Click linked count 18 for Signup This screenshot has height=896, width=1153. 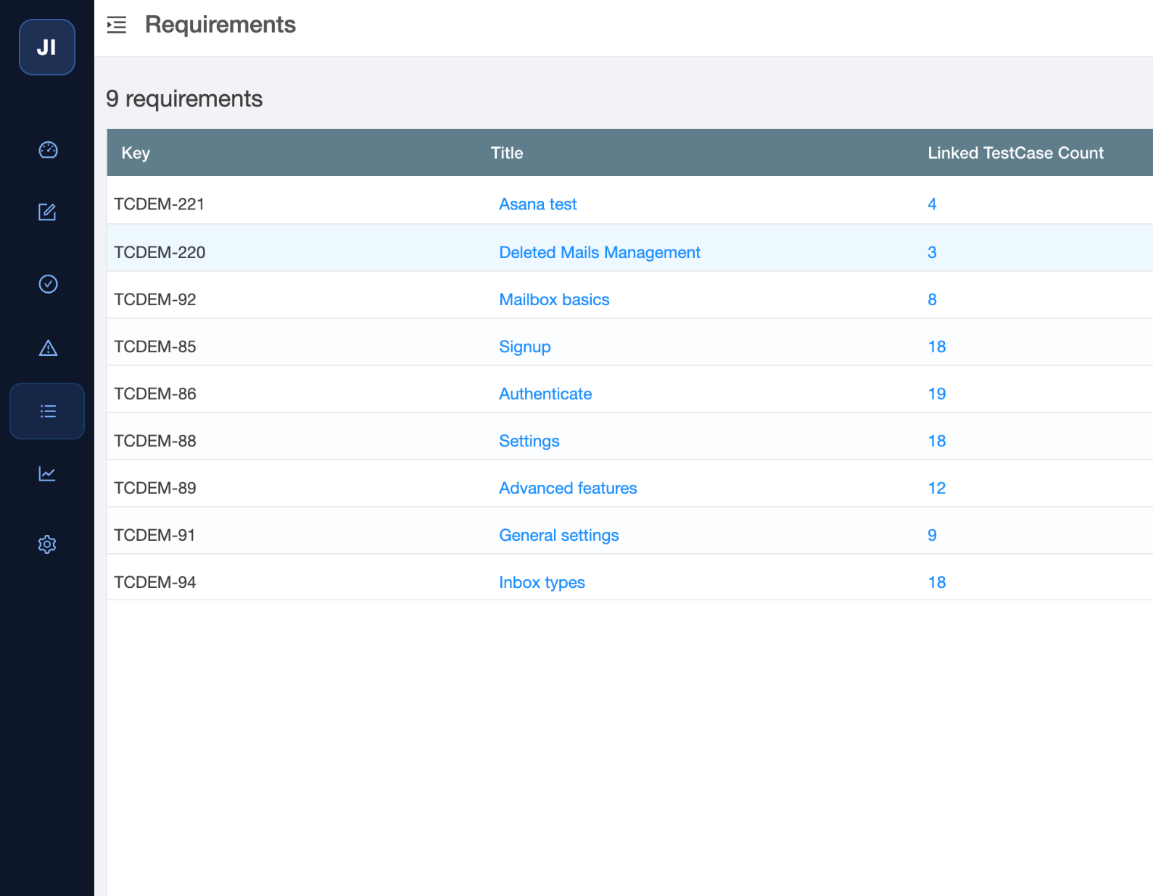pyautogui.click(x=936, y=347)
